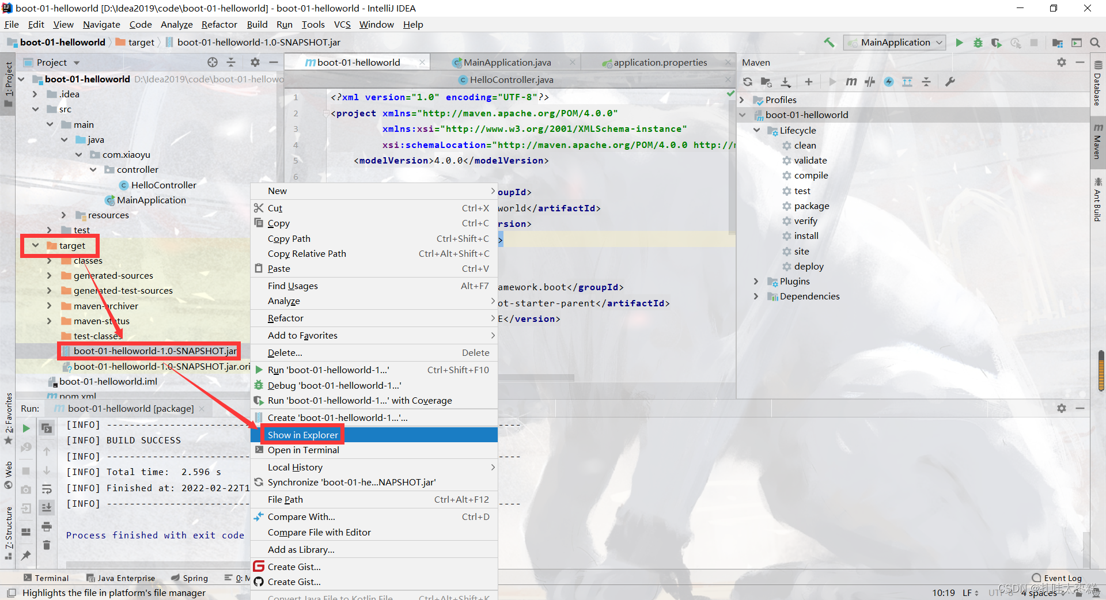
Task: Choose Show in Explorer from context menu
Action: pyautogui.click(x=374, y=435)
